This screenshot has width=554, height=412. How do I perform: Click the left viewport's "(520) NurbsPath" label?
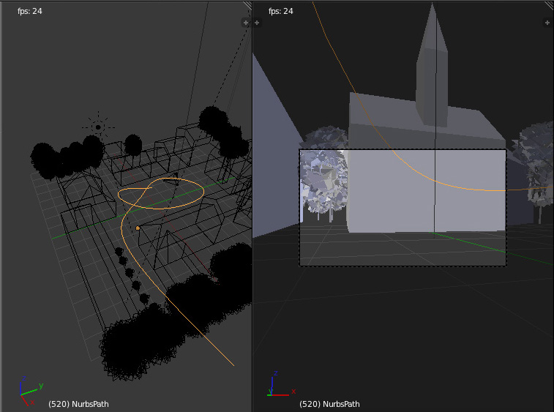coord(78,404)
